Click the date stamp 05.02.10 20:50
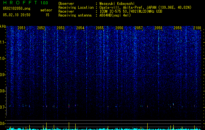The width and height of the screenshot is (205, 130). coord(17,15)
